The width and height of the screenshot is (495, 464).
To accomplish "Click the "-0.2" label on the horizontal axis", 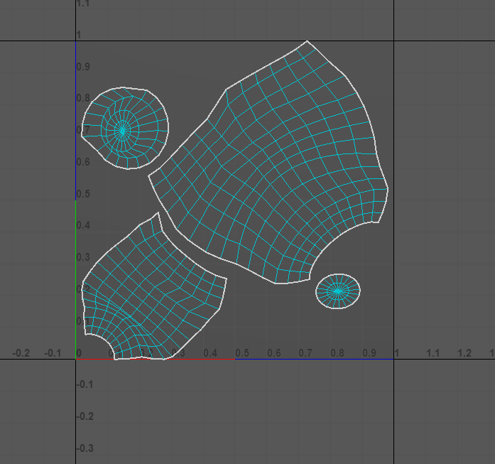I will [22, 353].
